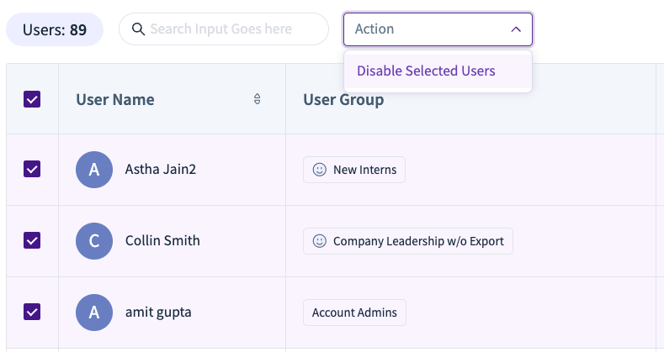This screenshot has width=664, height=352.
Task: Uncheck the Astha Jain2 row checkbox
Action: (32, 169)
